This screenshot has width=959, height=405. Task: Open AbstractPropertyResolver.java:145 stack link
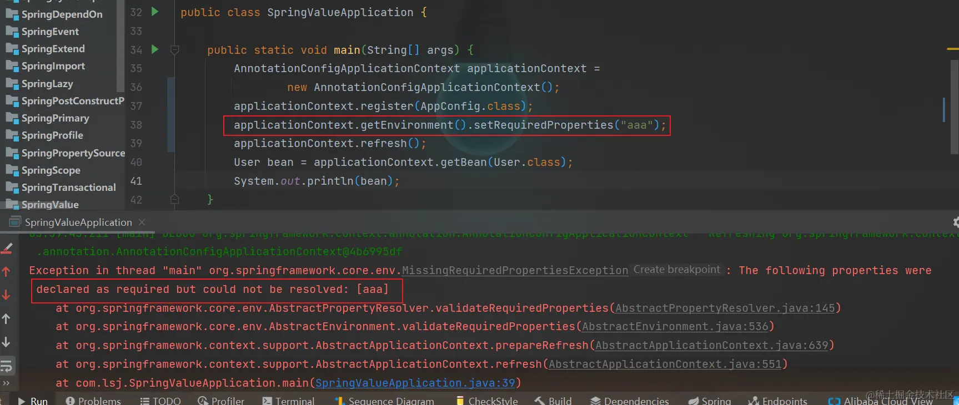point(725,308)
